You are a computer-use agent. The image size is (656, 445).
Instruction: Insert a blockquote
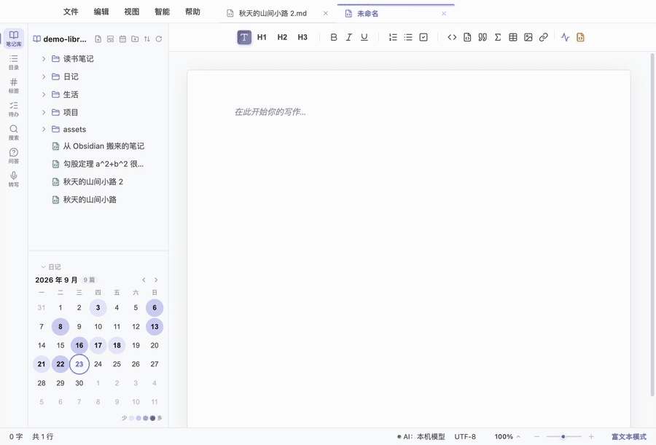click(483, 37)
